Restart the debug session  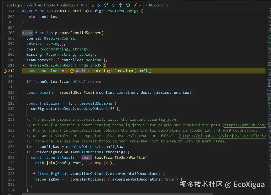click(128, 5)
